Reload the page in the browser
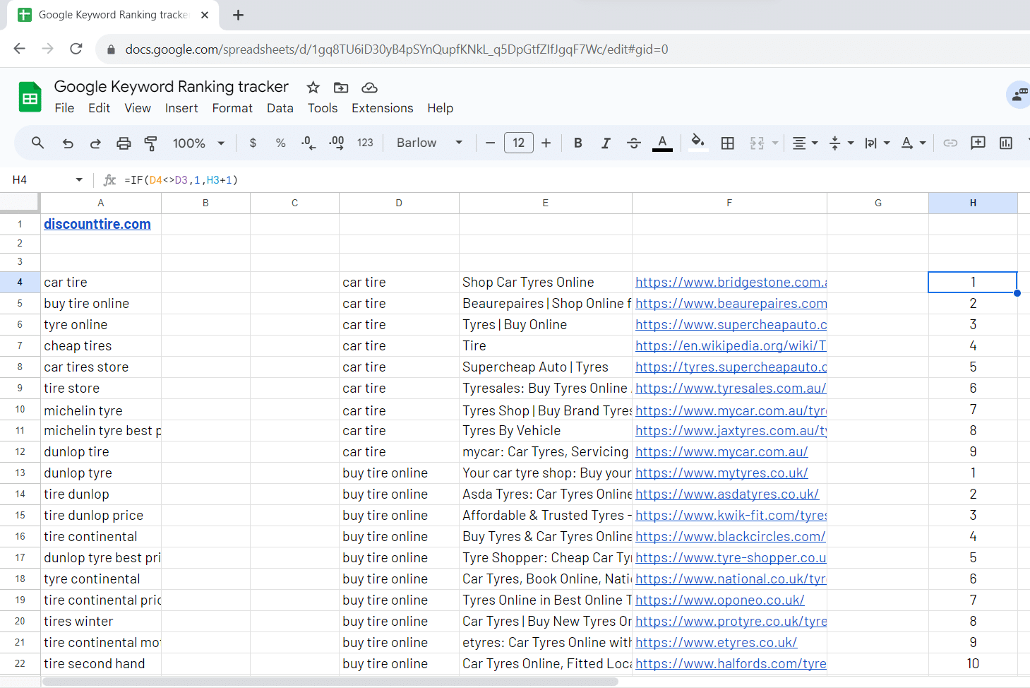 click(76, 49)
